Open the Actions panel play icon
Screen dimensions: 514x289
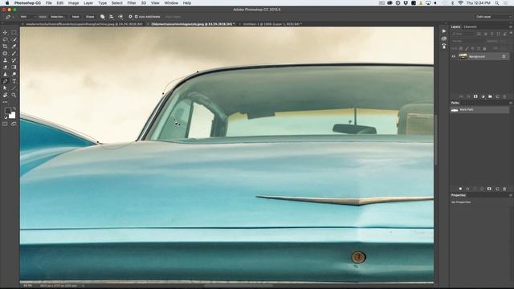tap(444, 31)
